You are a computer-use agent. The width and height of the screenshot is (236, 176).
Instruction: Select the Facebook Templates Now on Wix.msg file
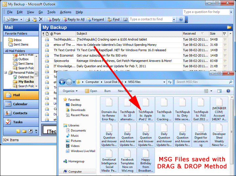[x=127, y=160]
